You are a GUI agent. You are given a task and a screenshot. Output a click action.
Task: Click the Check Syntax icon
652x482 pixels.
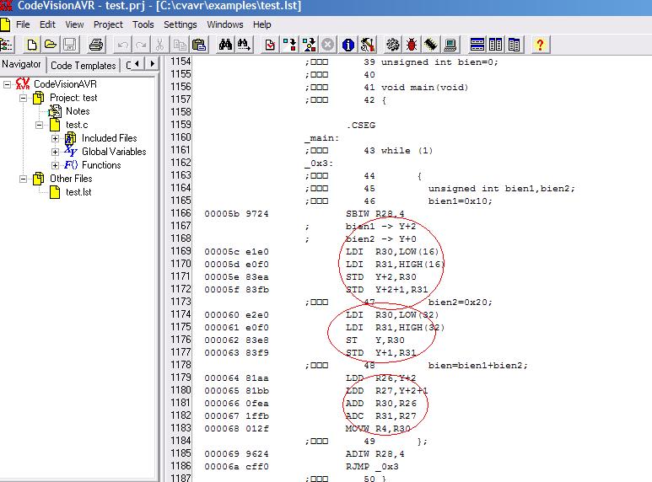tap(270, 45)
